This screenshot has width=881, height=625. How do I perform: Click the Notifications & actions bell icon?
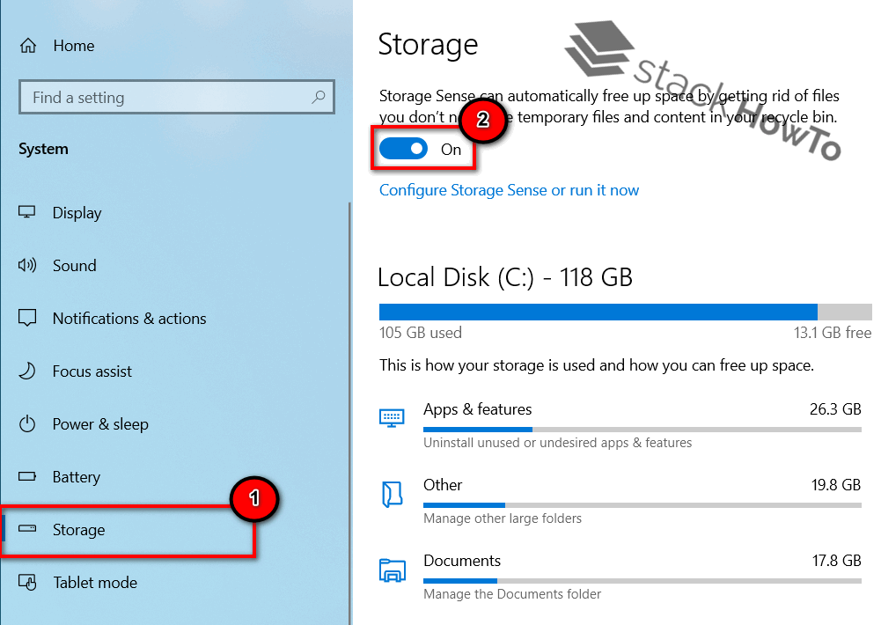click(27, 319)
